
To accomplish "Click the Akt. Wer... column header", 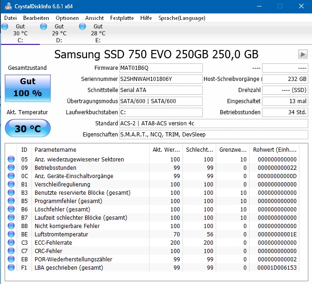I will click(x=166, y=150).
